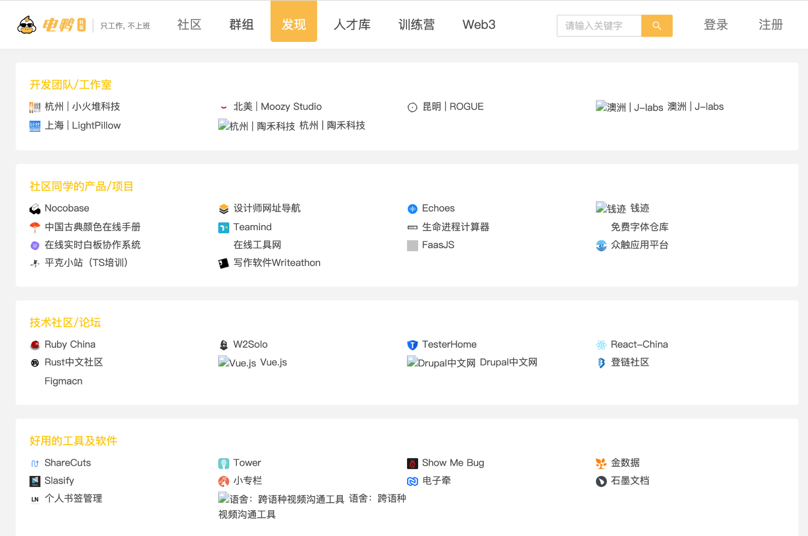Image resolution: width=808 pixels, height=536 pixels.
Task: Open the 社区 nav tab
Action: coord(189,24)
